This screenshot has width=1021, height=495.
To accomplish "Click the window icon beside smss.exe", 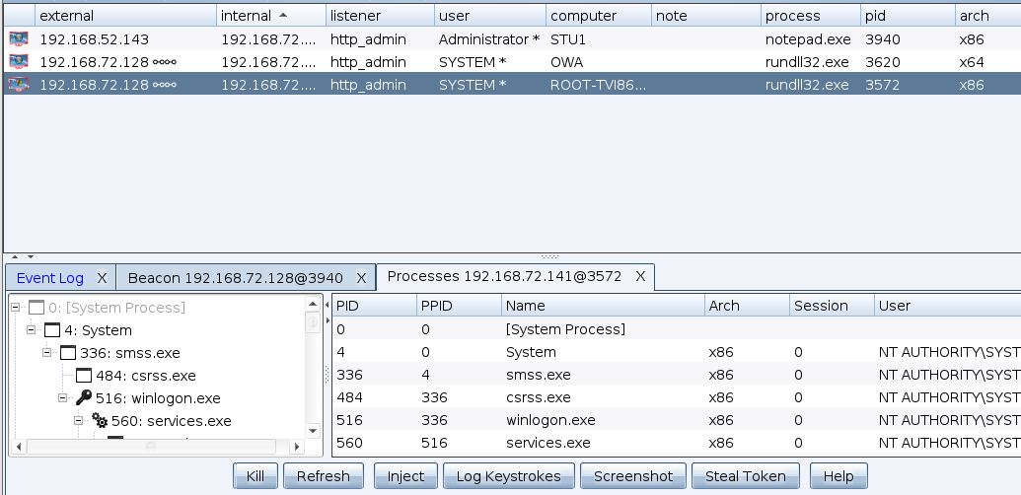I will 68,353.
